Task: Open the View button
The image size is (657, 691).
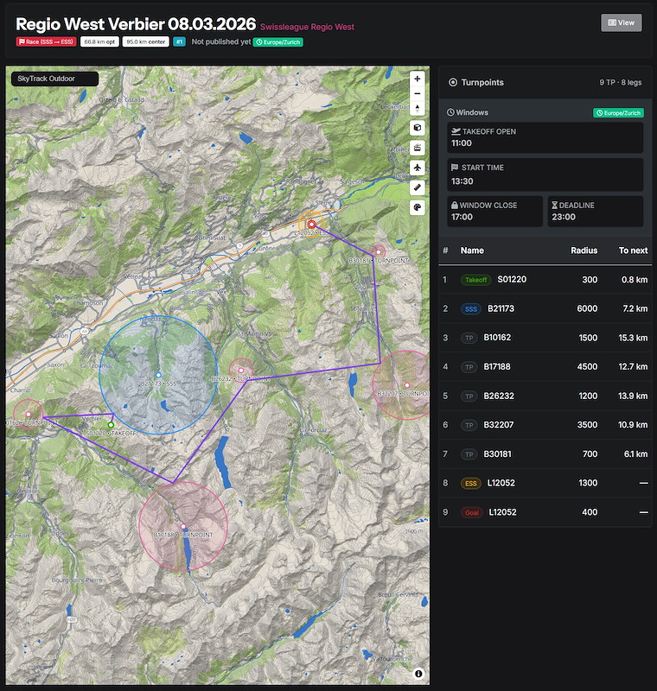Action: (x=621, y=22)
